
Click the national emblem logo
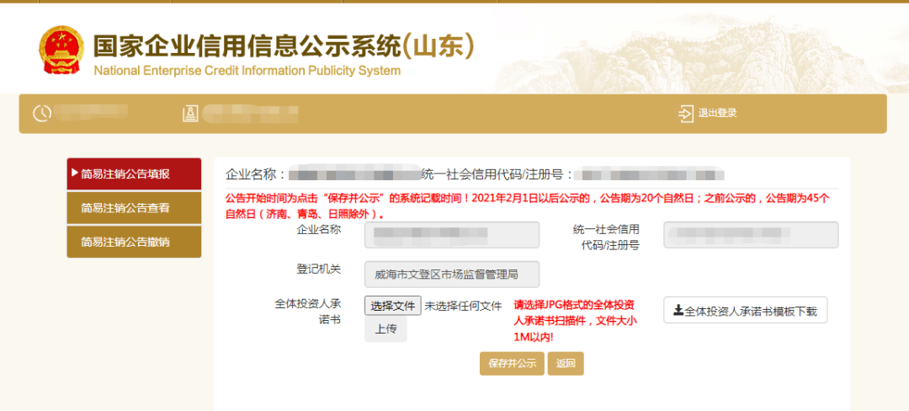pyautogui.click(x=61, y=51)
